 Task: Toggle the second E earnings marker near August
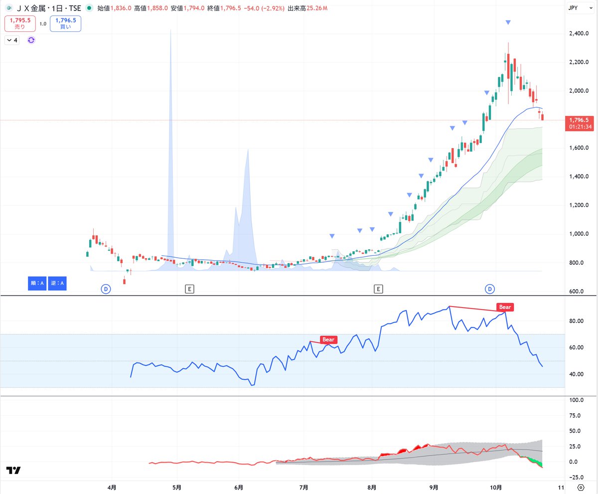pyautogui.click(x=378, y=288)
